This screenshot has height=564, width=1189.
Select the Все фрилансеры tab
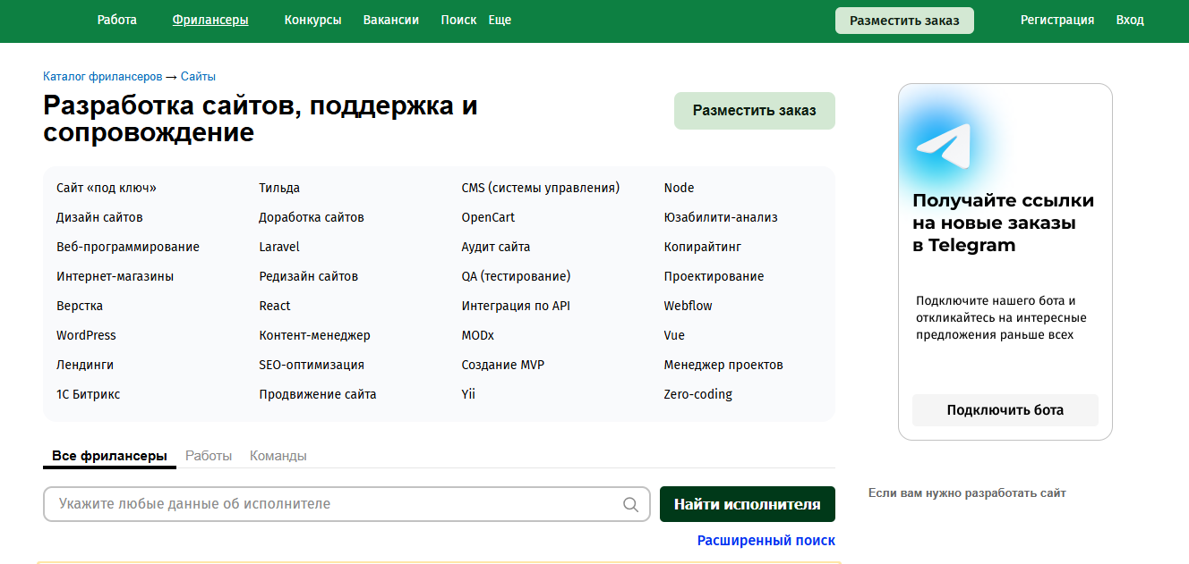(x=109, y=456)
